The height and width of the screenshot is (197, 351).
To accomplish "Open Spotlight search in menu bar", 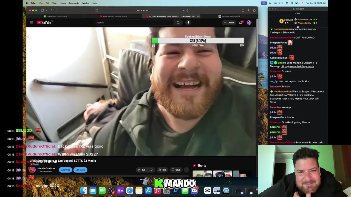I will (292, 3).
